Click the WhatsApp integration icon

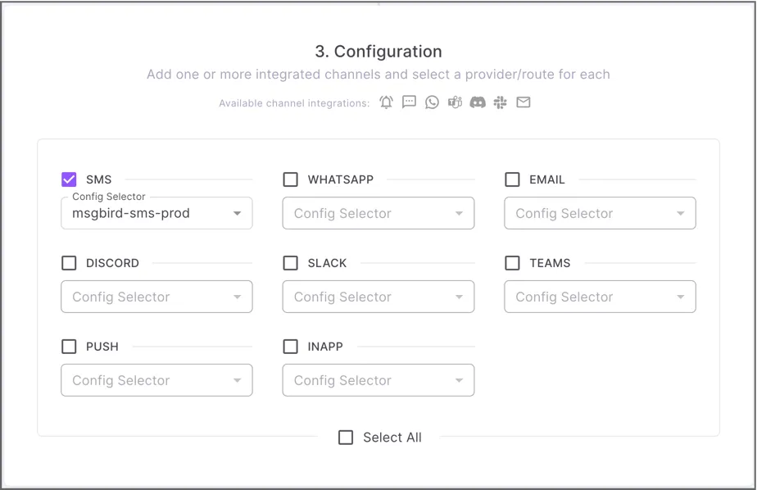[432, 102]
